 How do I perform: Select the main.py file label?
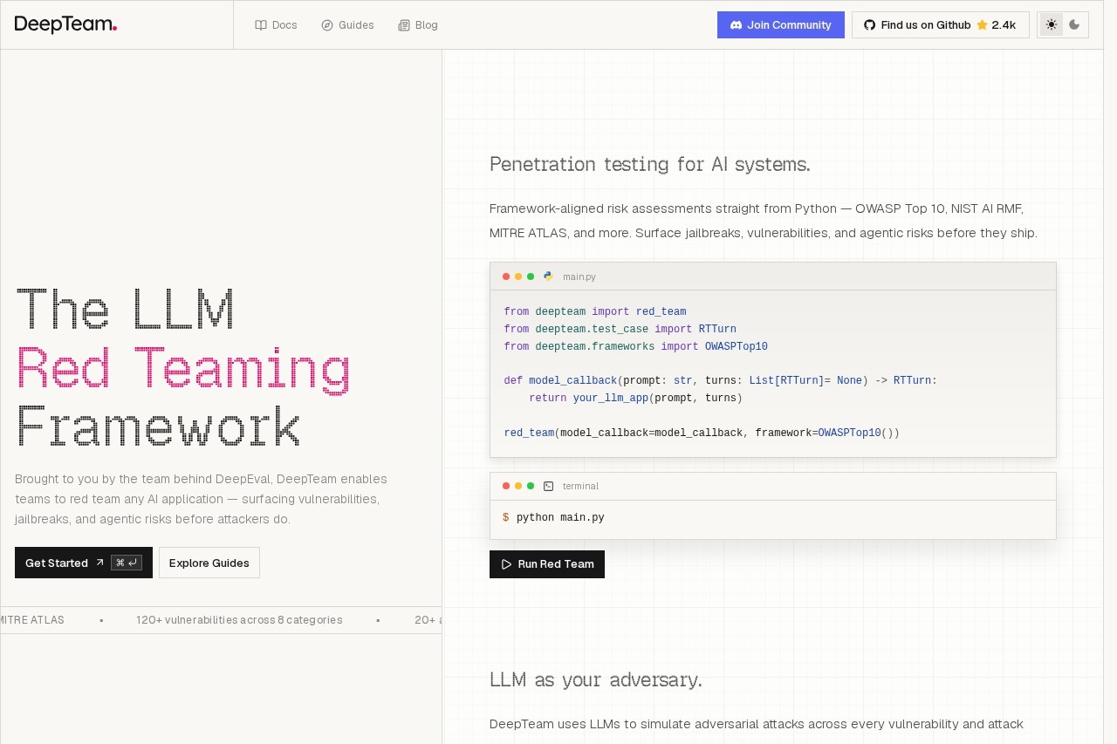pyautogui.click(x=579, y=276)
